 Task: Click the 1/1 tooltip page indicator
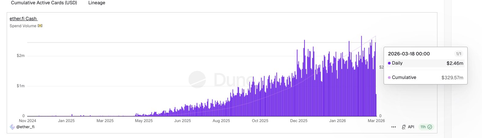click(458, 54)
